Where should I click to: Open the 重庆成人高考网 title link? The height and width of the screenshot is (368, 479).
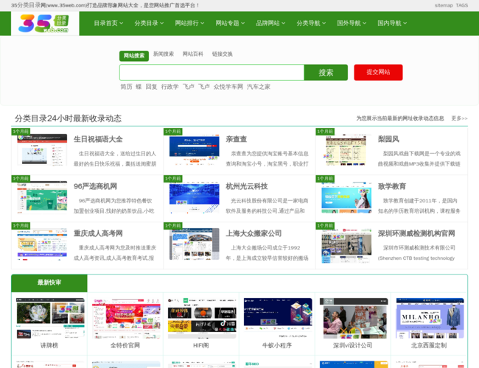click(x=98, y=233)
